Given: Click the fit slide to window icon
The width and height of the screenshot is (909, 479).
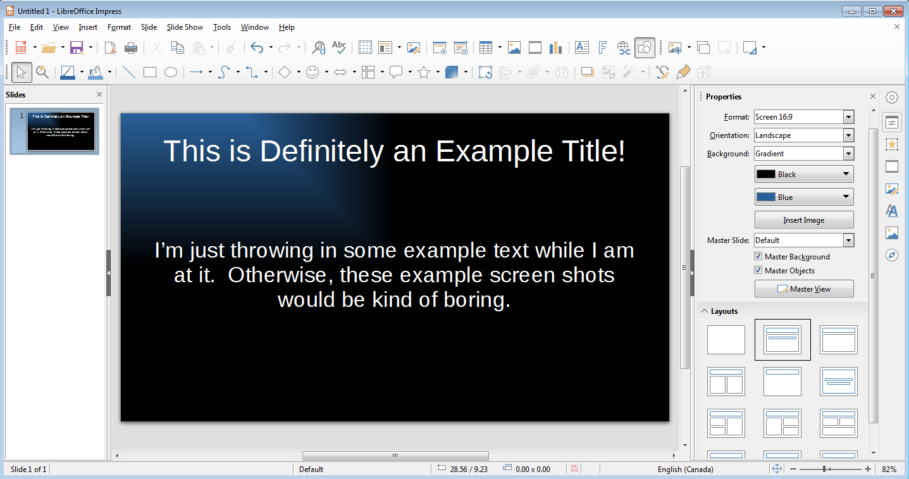Looking at the screenshot, I should 777,469.
